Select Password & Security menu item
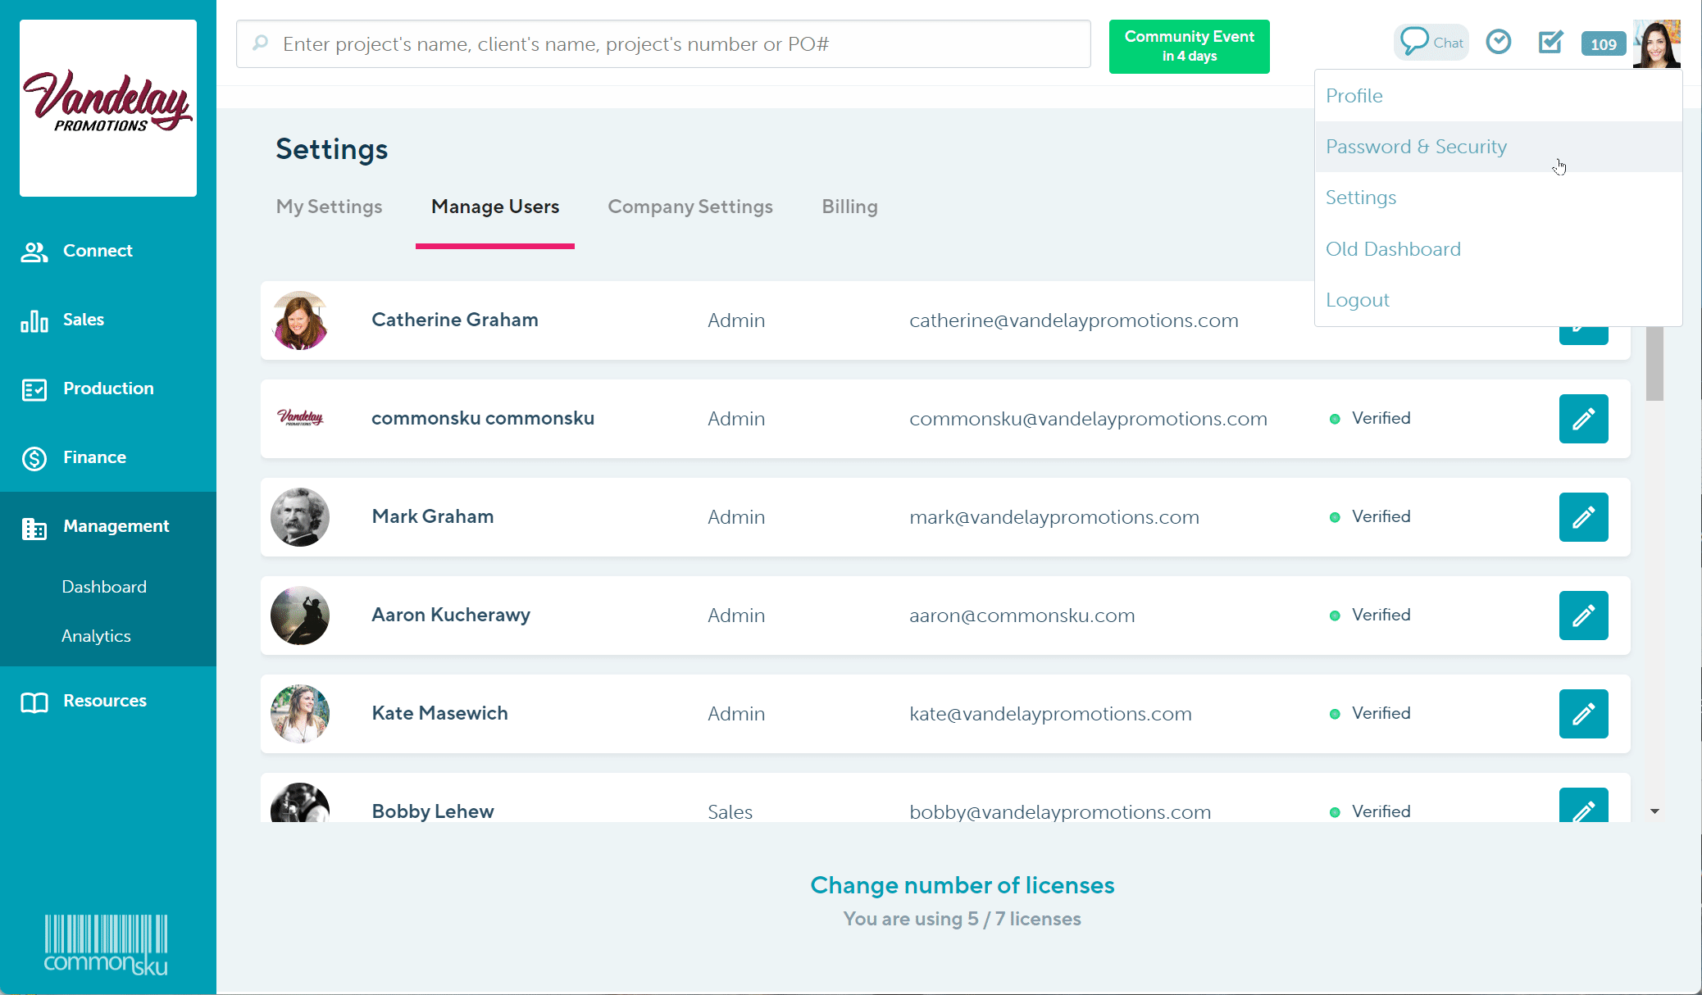 pos(1416,147)
